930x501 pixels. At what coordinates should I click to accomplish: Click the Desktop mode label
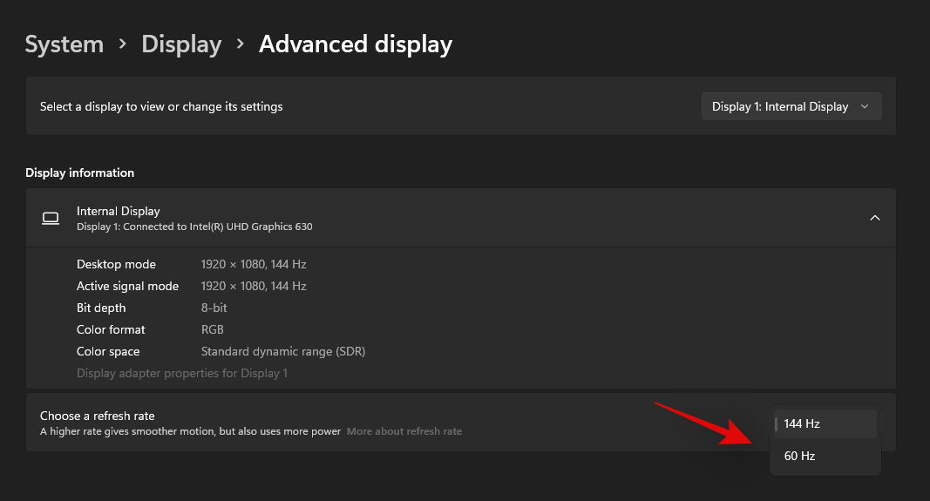point(116,264)
